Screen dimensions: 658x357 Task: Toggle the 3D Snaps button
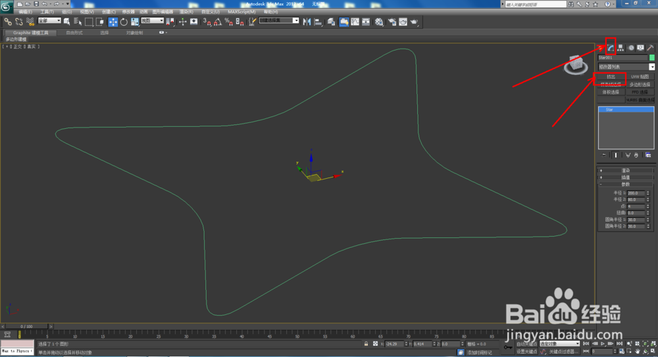207,22
